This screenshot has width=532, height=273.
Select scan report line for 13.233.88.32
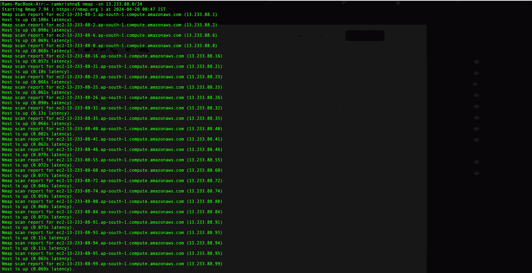click(x=112, y=108)
